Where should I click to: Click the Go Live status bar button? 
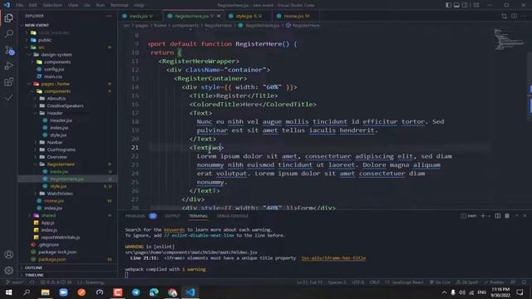coord(440,282)
